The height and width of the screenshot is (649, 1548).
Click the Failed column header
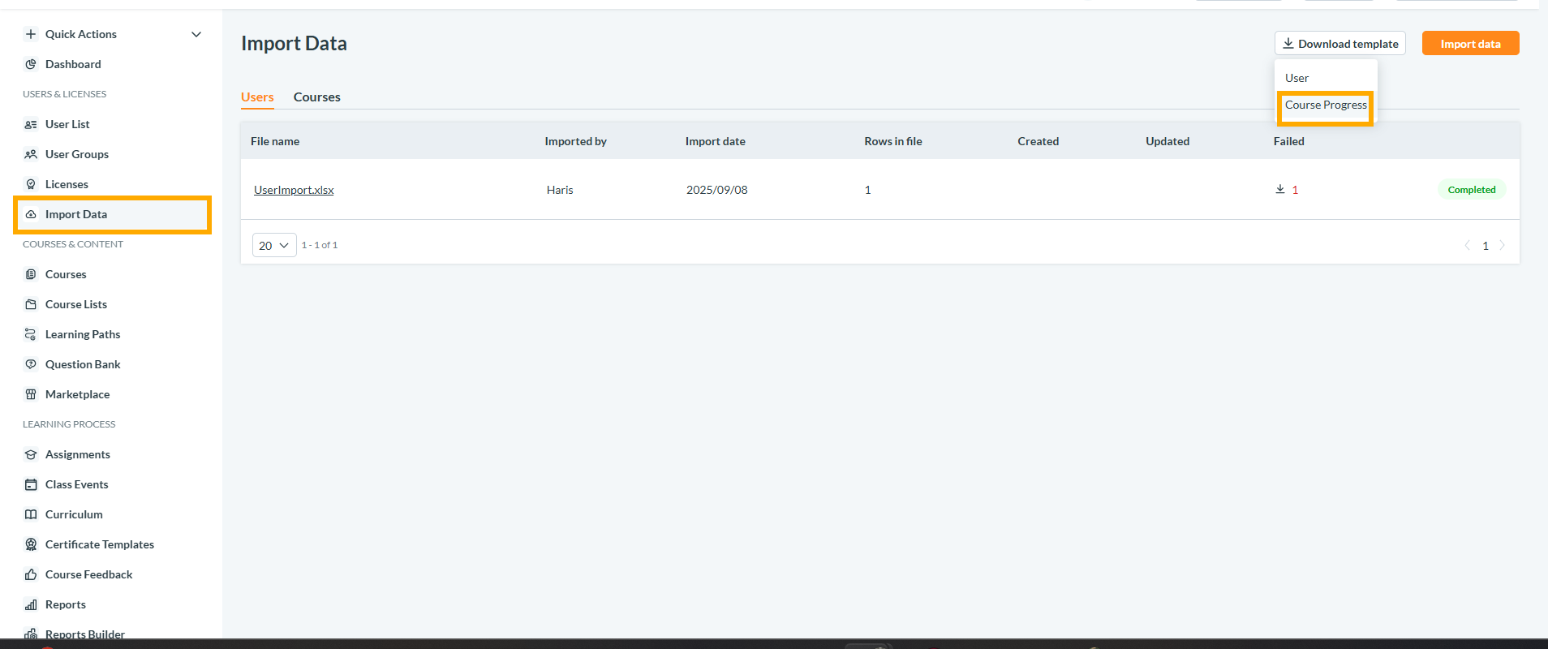[1289, 141]
